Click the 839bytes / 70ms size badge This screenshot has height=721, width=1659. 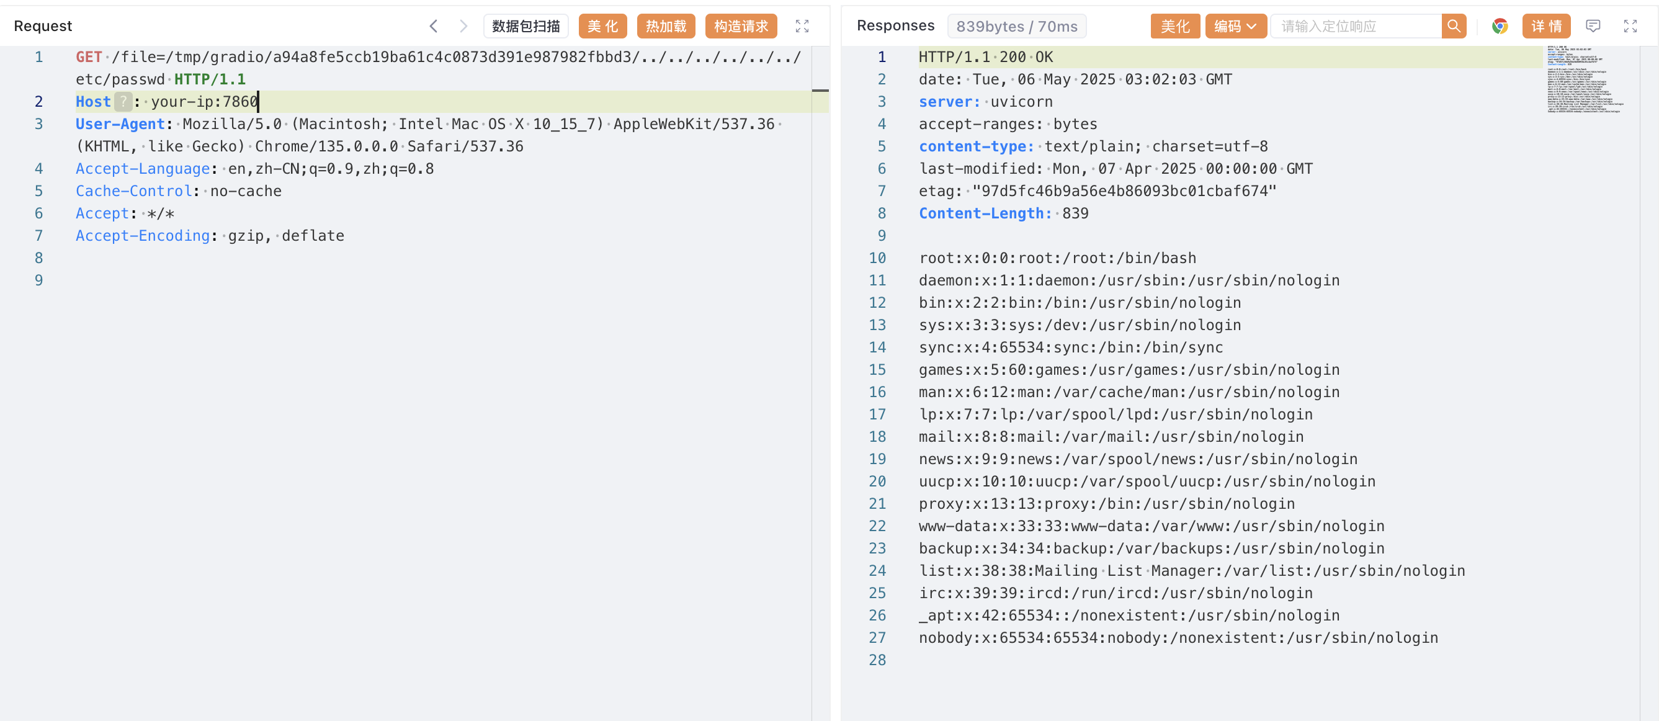point(1016,27)
